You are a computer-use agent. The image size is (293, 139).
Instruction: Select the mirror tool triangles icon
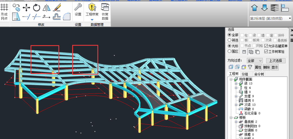click(x=47, y=8)
